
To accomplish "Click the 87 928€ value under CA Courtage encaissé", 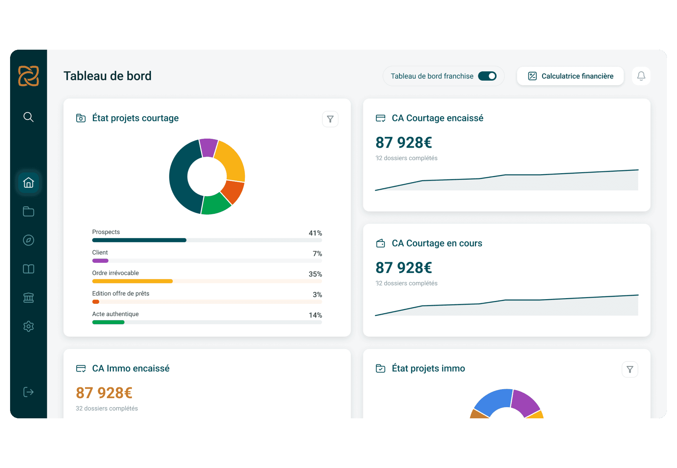I will click(x=404, y=143).
